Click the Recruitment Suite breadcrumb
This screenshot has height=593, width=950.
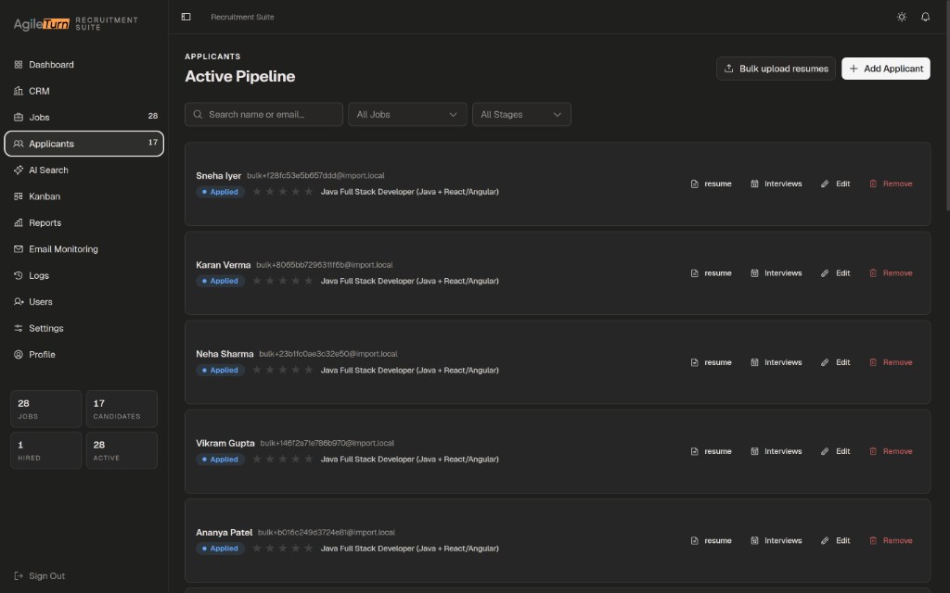pos(242,17)
